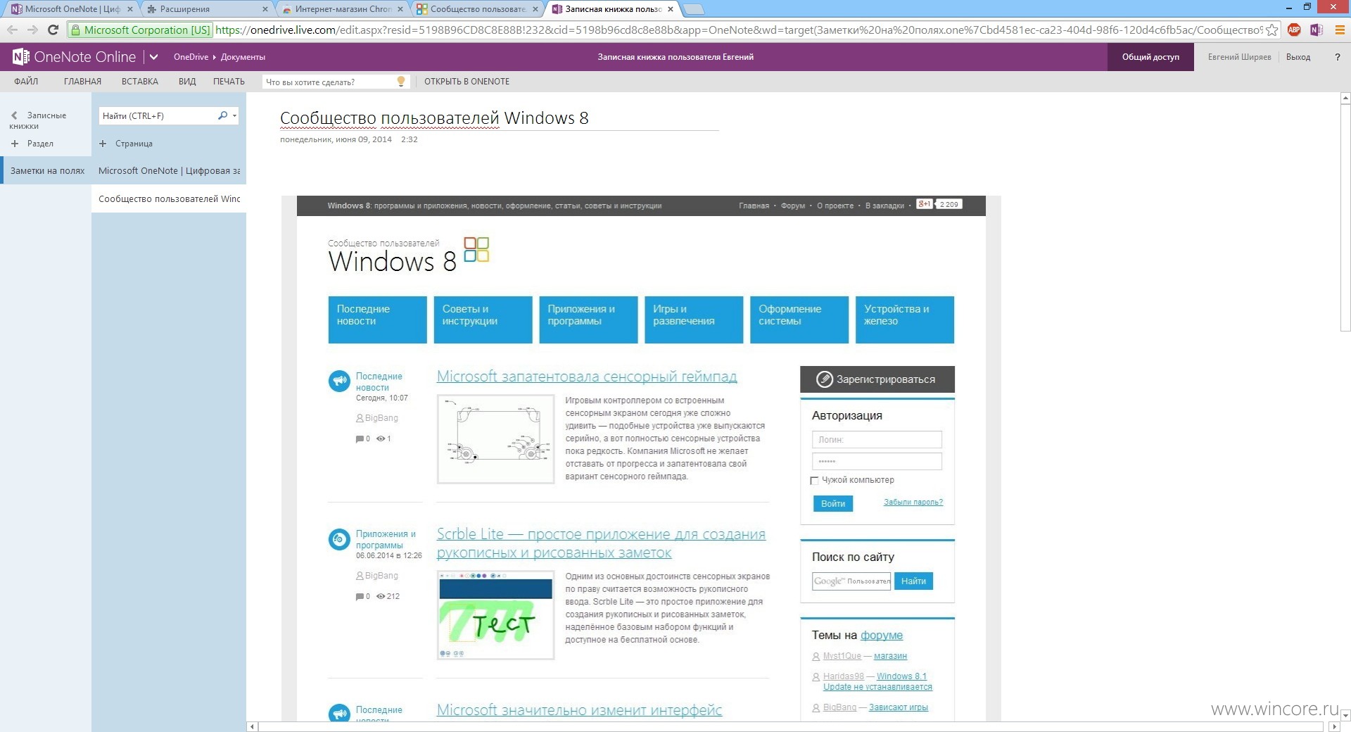The image size is (1351, 732).
Task: Click the apps category icon beside Scrble Lite
Action: pyautogui.click(x=339, y=539)
